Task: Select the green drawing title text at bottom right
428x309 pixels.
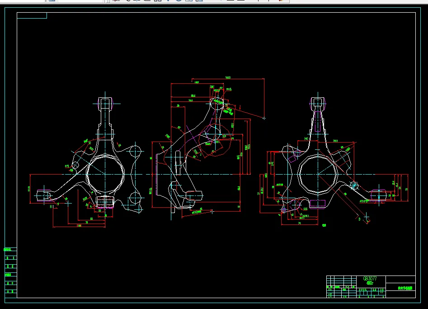Action: (405, 288)
